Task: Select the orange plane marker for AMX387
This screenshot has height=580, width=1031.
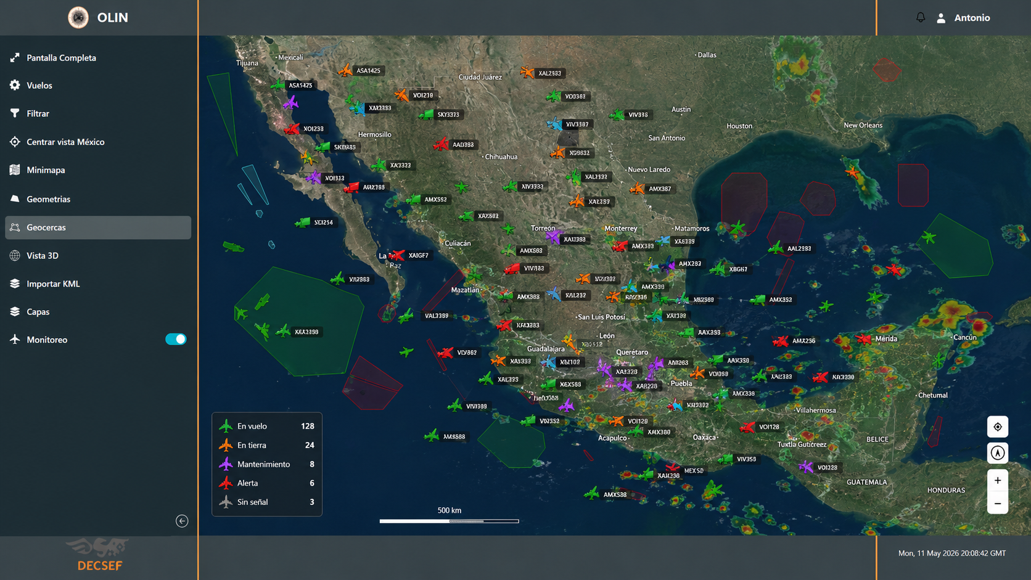Action: [637, 189]
